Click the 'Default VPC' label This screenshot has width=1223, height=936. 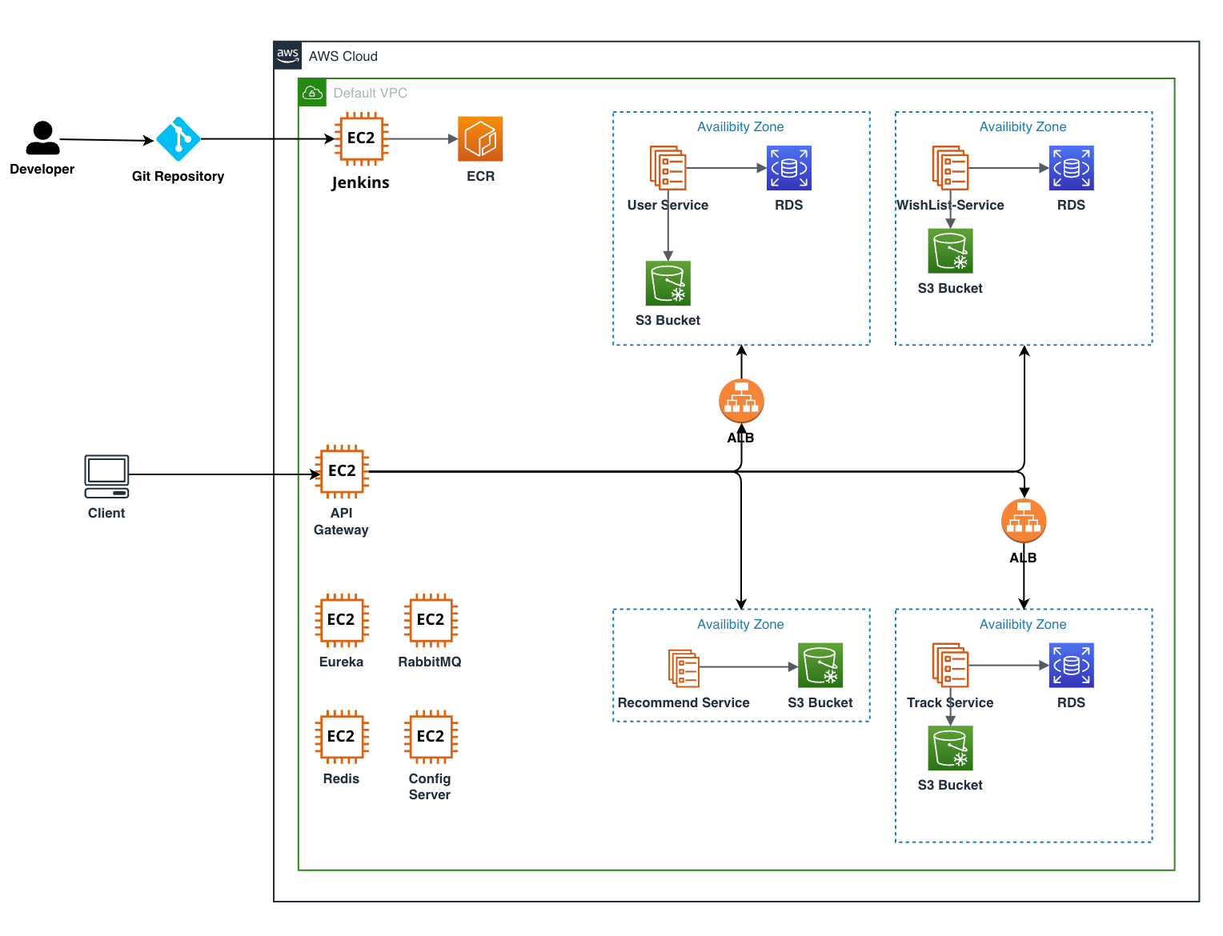pos(371,93)
